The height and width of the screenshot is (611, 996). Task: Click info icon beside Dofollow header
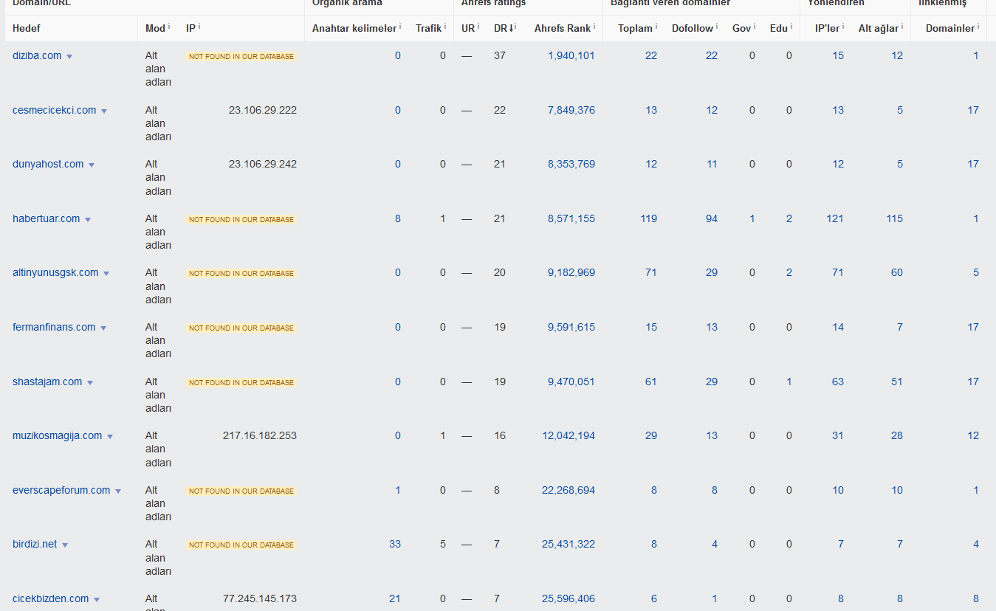(x=717, y=26)
